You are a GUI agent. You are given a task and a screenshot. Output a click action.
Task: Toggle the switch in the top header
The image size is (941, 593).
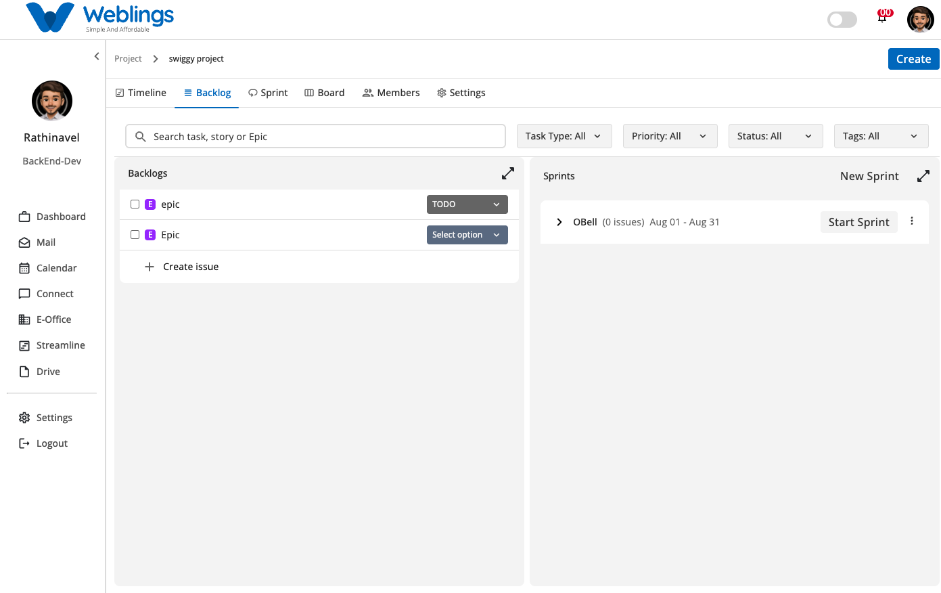pyautogui.click(x=842, y=20)
